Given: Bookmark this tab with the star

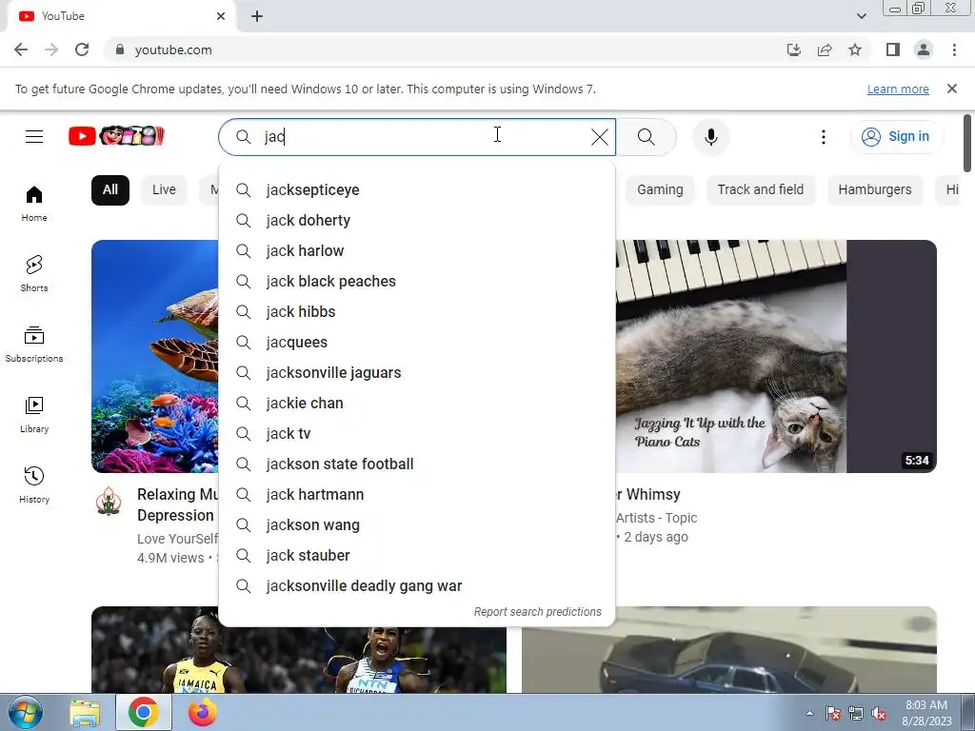Looking at the screenshot, I should tap(855, 49).
